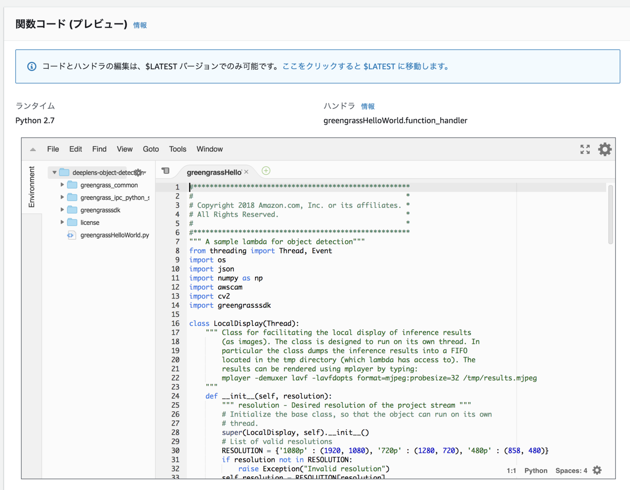
Task: Click the link to move to $LATEST
Action: (x=366, y=66)
